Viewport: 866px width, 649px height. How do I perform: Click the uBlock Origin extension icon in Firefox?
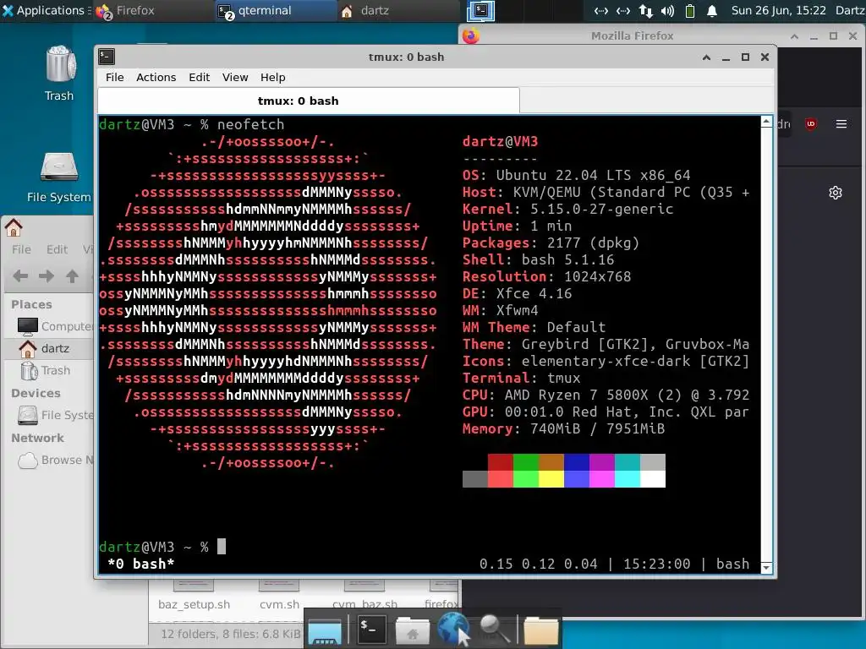811,124
